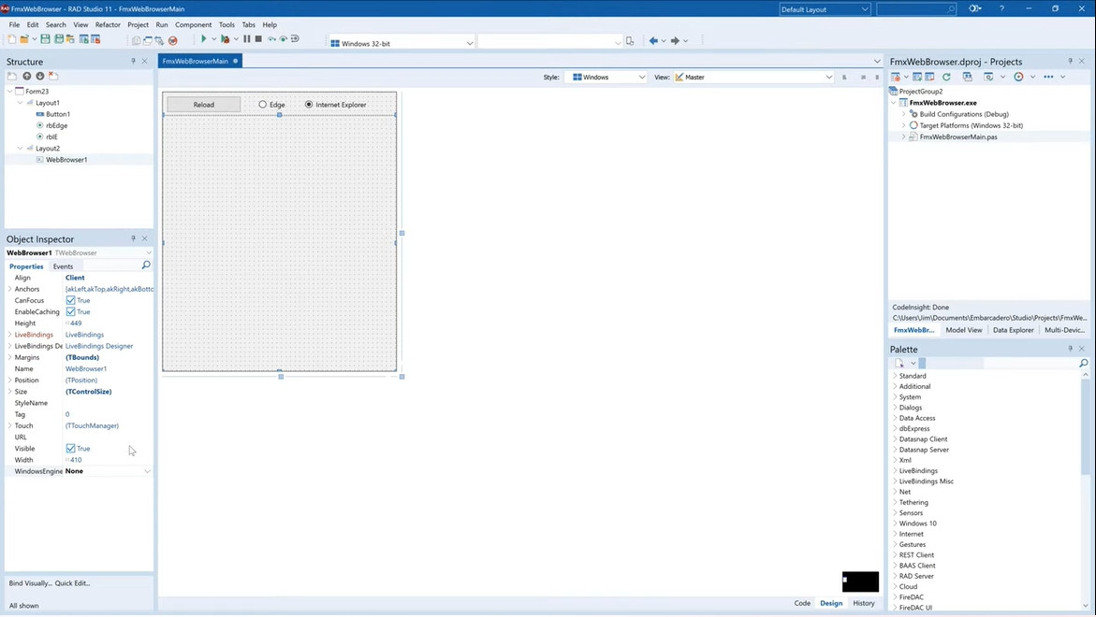The height and width of the screenshot is (617, 1096).
Task: Pin the Object Inspector panel
Action: tap(133, 238)
